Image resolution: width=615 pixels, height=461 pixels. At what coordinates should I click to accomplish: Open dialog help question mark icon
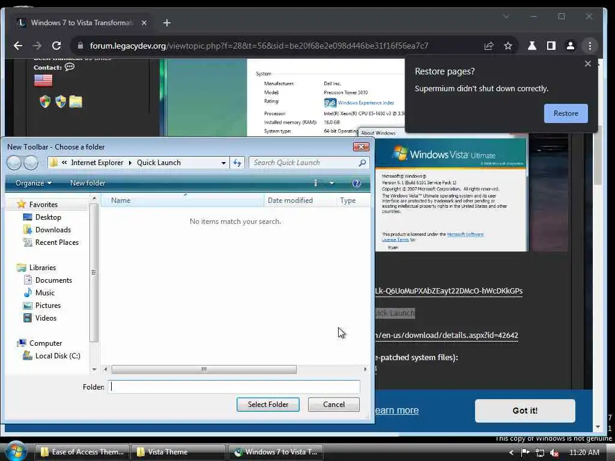point(356,184)
